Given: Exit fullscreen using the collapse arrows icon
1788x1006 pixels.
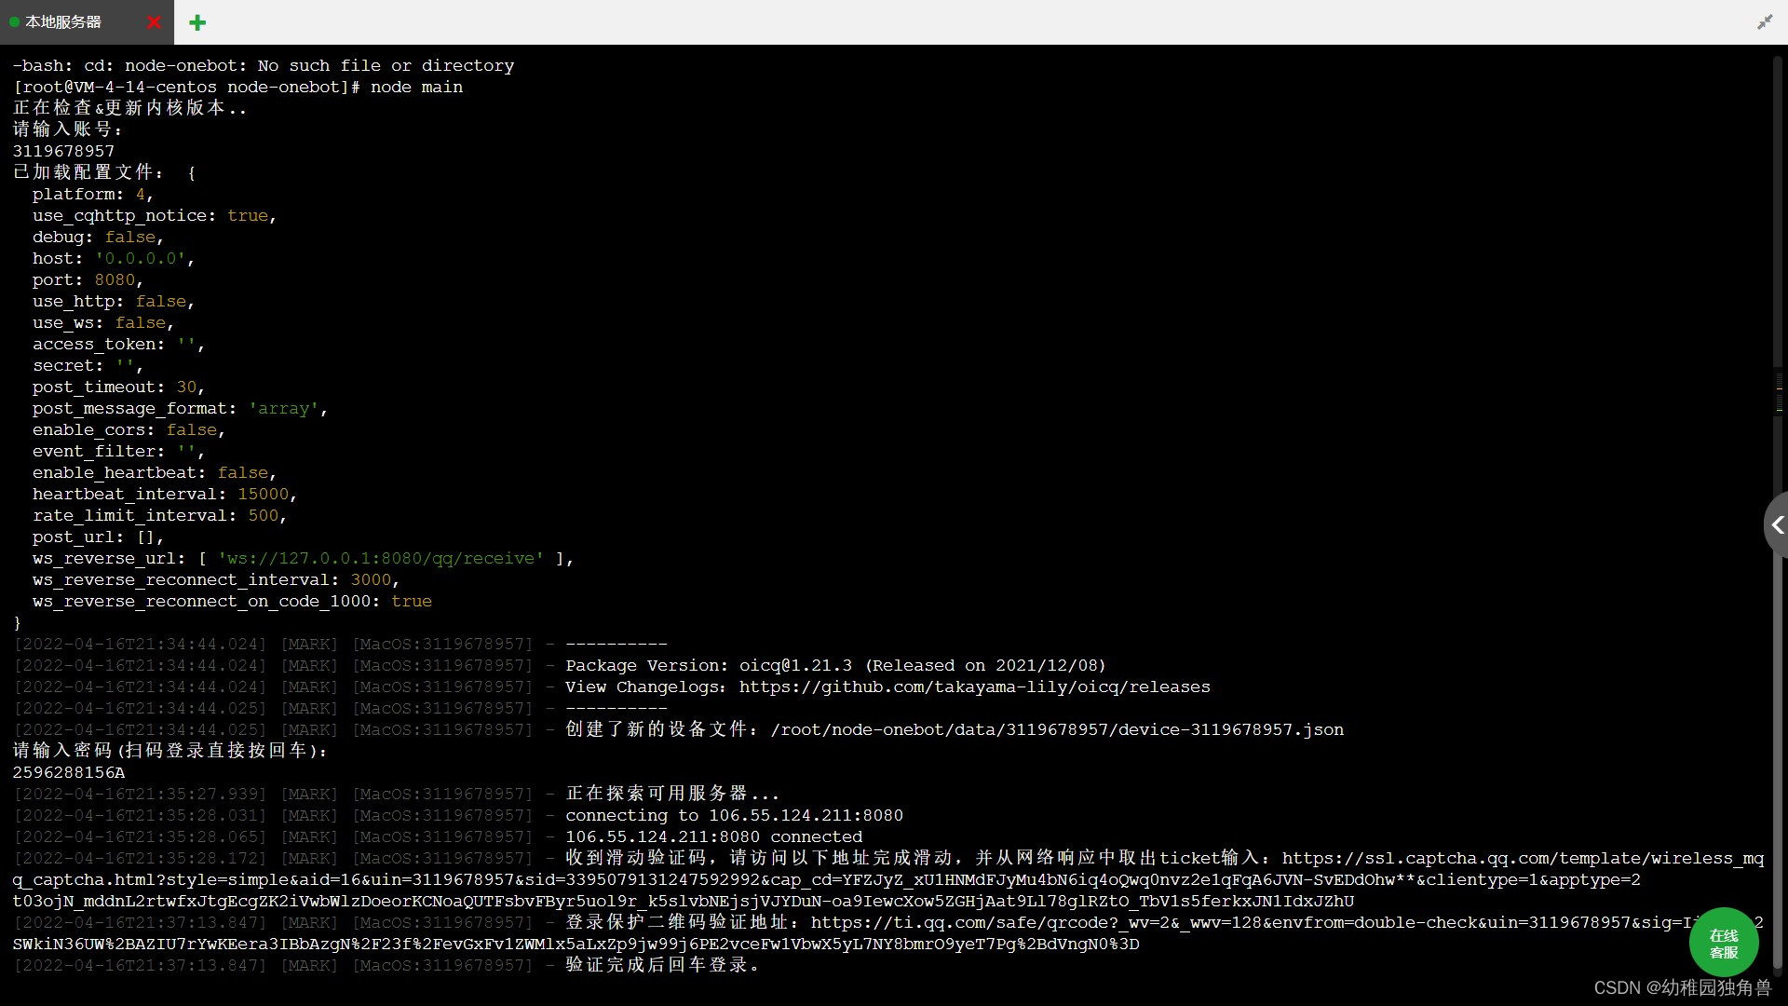Looking at the screenshot, I should click(1764, 21).
